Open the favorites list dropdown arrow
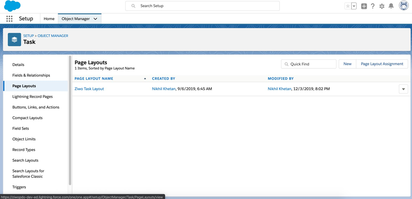The image size is (412, 199). pos(354,6)
